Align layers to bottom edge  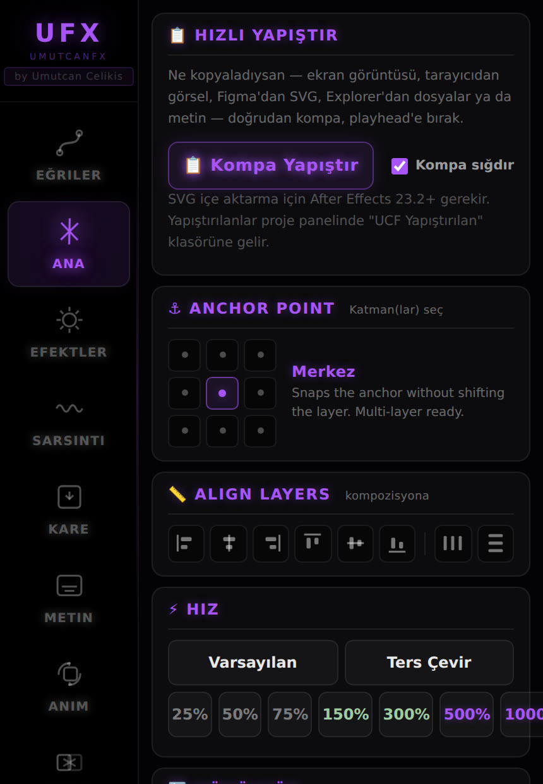click(397, 544)
